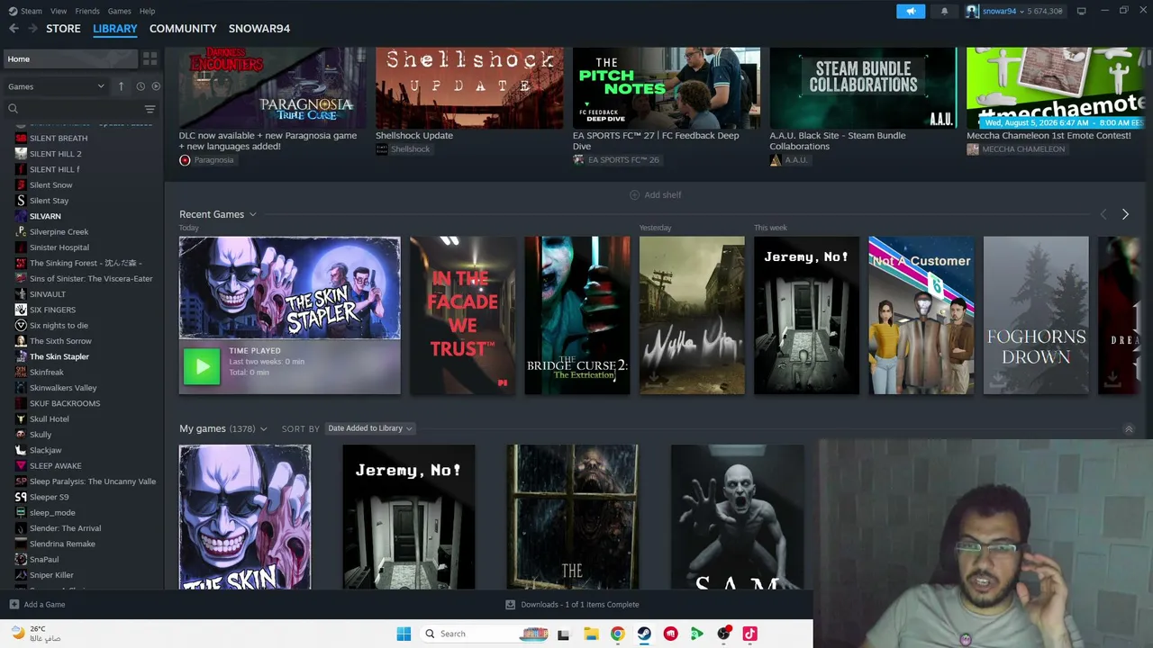
Task: Click the plus icon beside Add a Game
Action: (x=14, y=605)
